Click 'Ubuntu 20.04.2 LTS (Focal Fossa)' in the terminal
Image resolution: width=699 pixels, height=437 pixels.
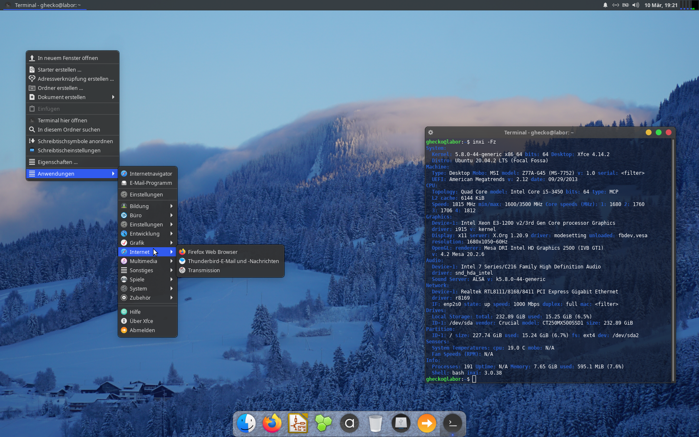point(501,161)
